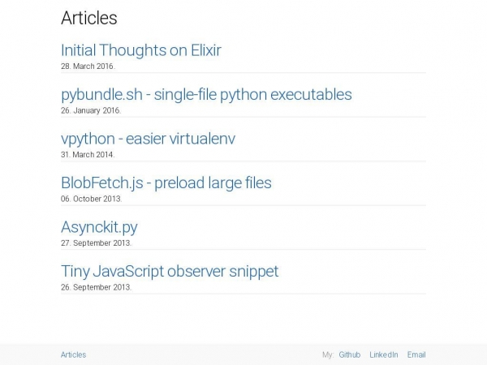Click the 31. March 2014 date text
This screenshot has width=487, height=365.
(x=88, y=155)
